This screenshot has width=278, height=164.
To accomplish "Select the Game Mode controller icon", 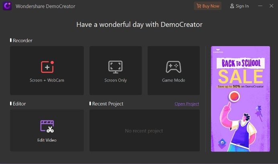I will tap(173, 67).
